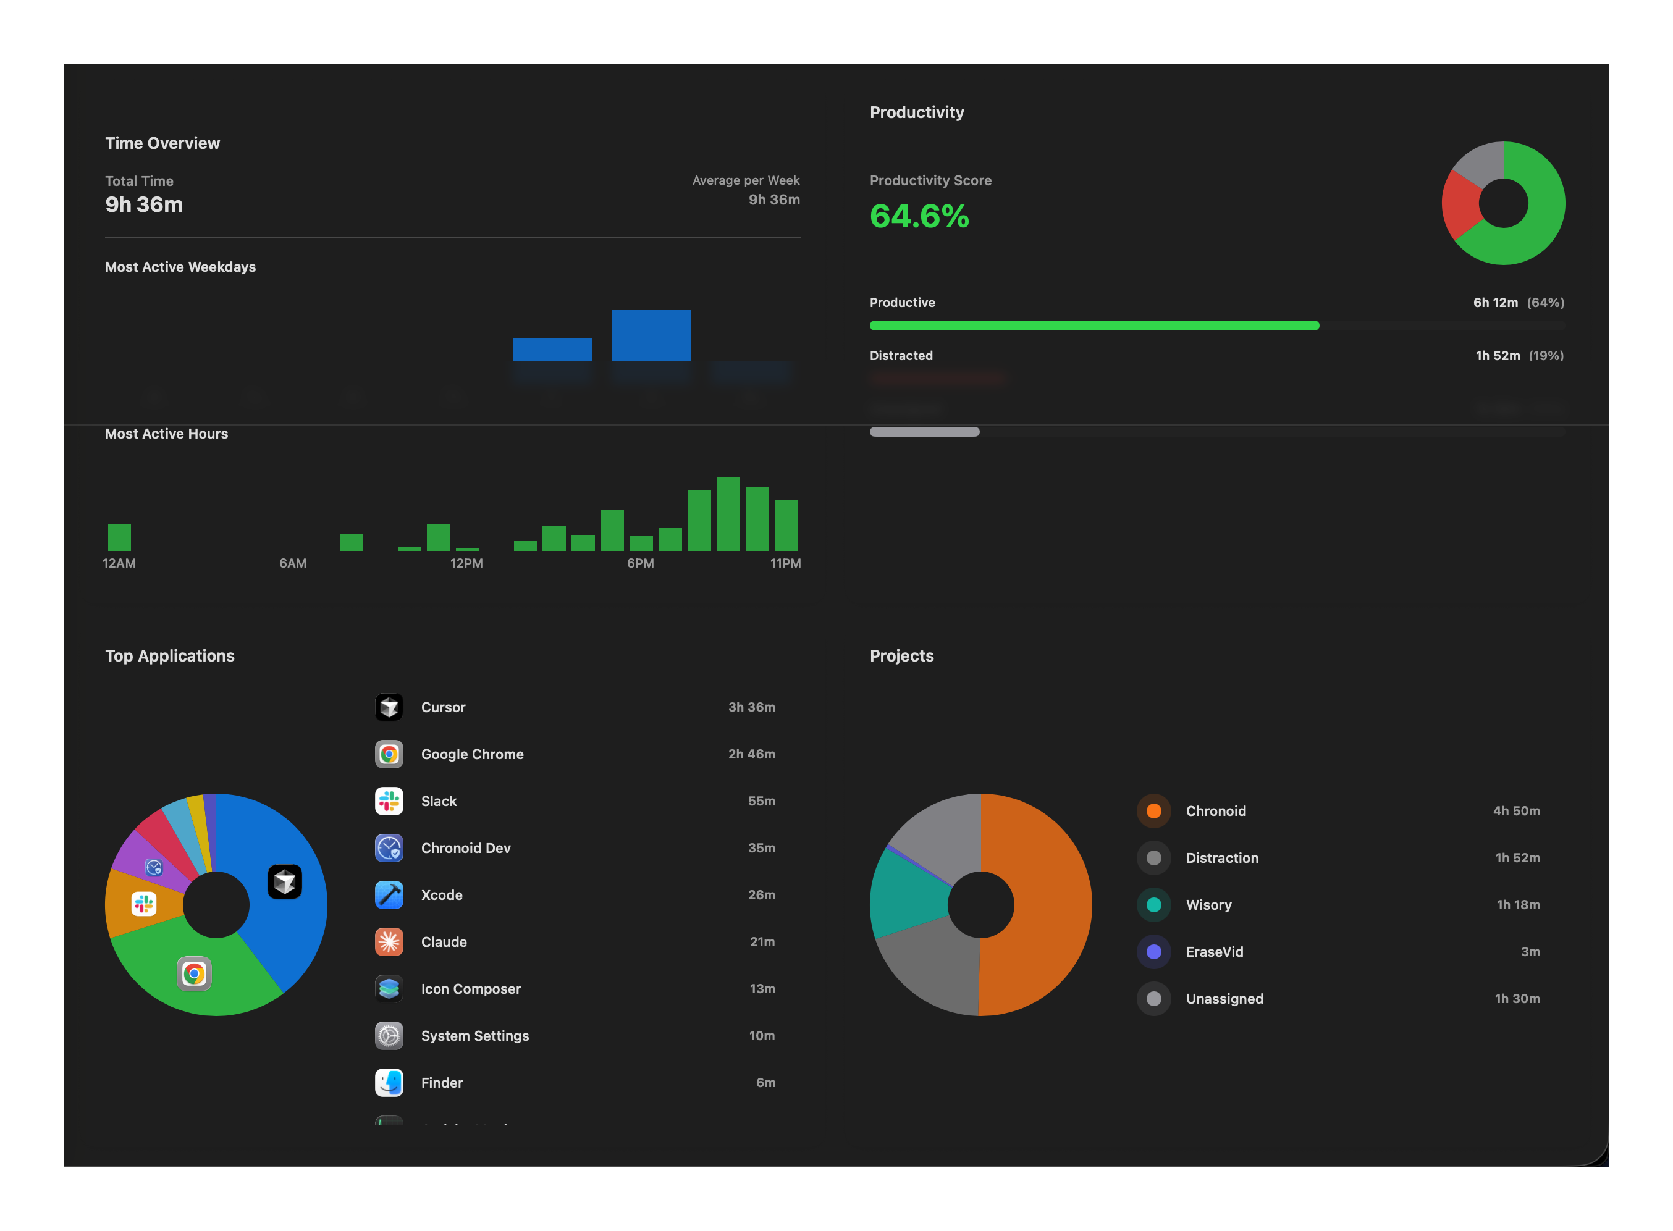Image resolution: width=1673 pixels, height=1231 pixels.
Task: Click the Claude application name
Action: coord(444,942)
